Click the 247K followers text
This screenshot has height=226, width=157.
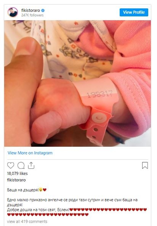point(32,15)
